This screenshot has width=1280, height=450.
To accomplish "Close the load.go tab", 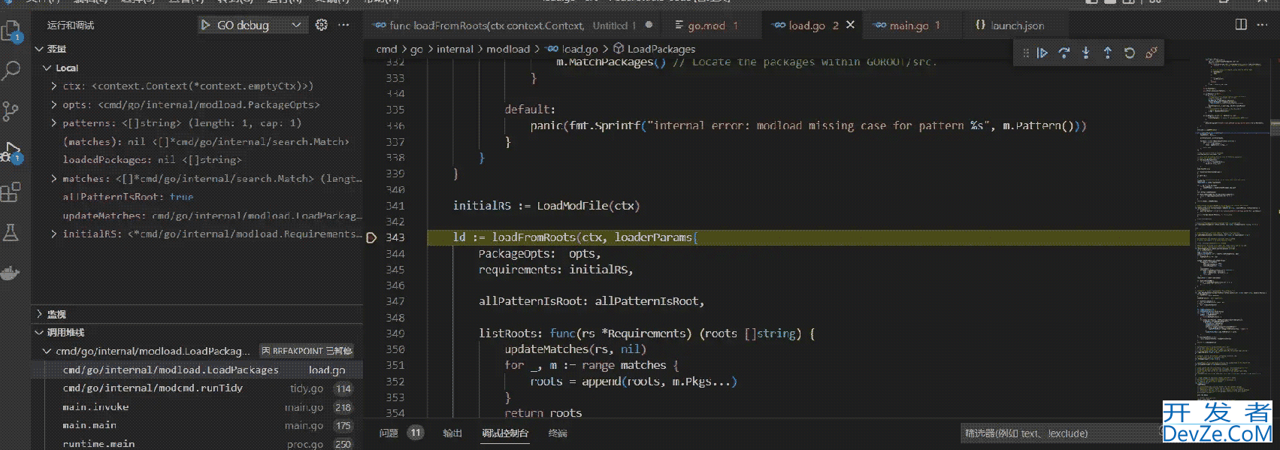I will coord(850,25).
